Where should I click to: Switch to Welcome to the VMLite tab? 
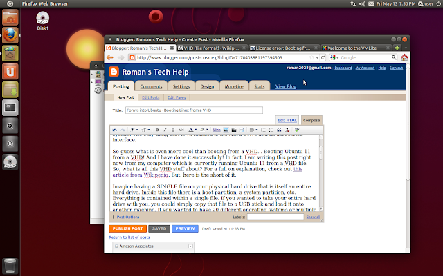356,48
